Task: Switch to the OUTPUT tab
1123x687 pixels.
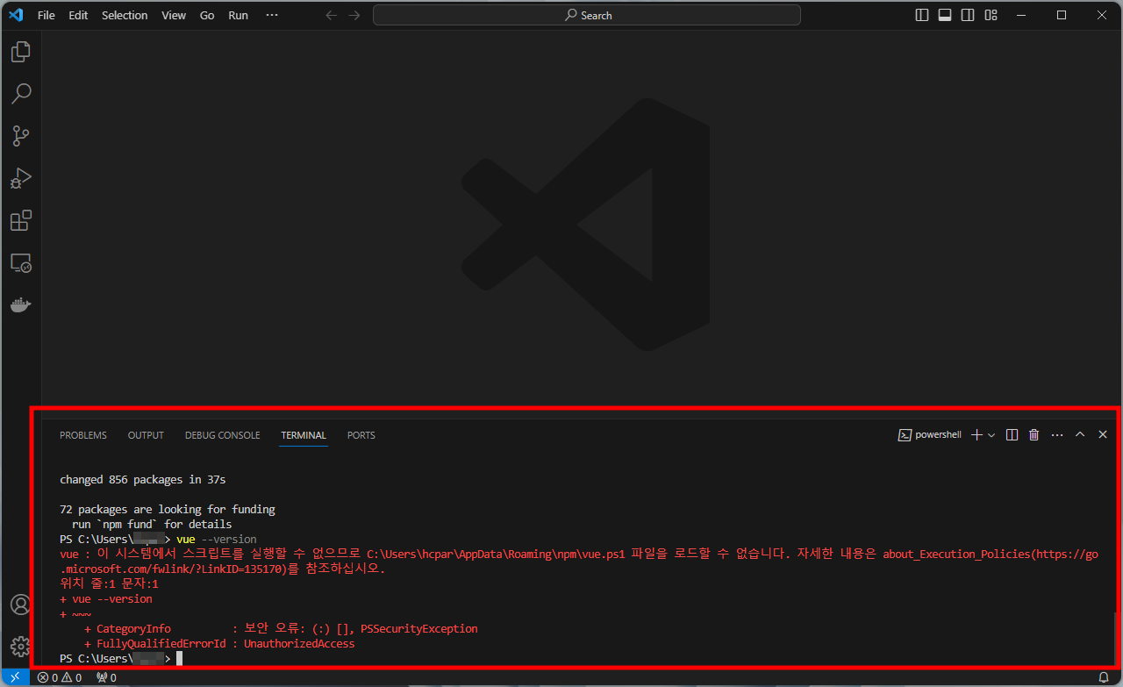Action: tap(146, 435)
